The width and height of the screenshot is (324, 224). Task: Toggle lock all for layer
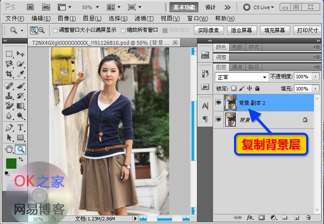[257, 88]
